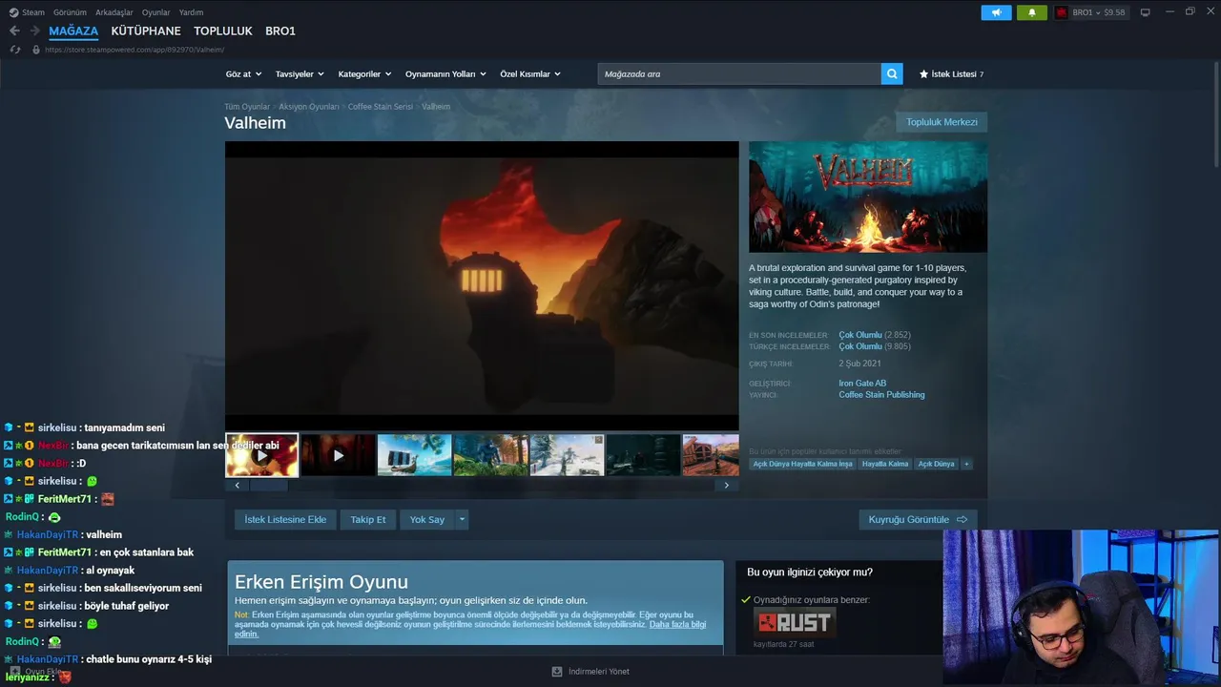Click the Rust game logo
The image size is (1221, 687).
[795, 624]
